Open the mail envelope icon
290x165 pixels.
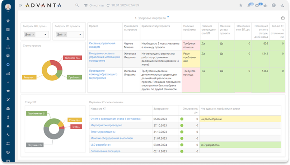point(257,6)
